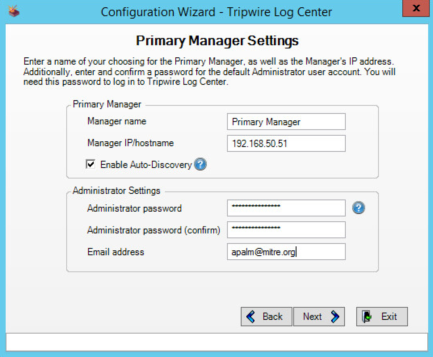The image size is (433, 357).
Task: Click the Configuration Wizard window title text
Action: click(216, 12)
